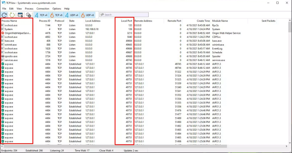Sort by Process Name column header
Image resolution: width=292 pixels, height=153 pixels.
click(9, 21)
